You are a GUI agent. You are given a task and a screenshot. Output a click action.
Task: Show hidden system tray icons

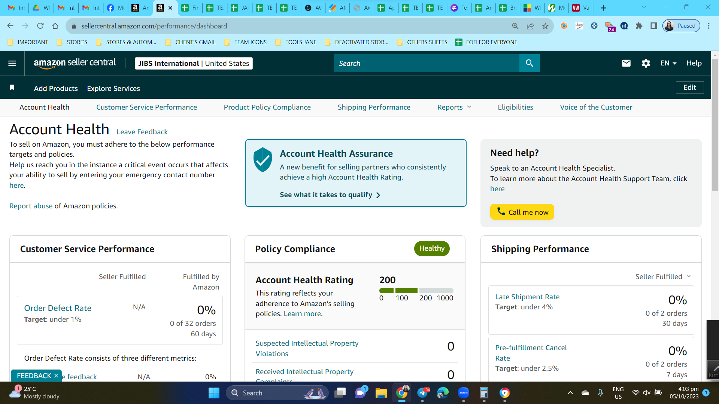[570, 393]
